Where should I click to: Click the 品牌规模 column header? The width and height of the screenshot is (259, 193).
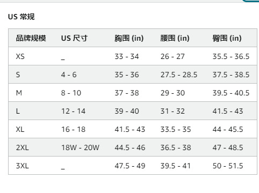[x=31, y=38]
